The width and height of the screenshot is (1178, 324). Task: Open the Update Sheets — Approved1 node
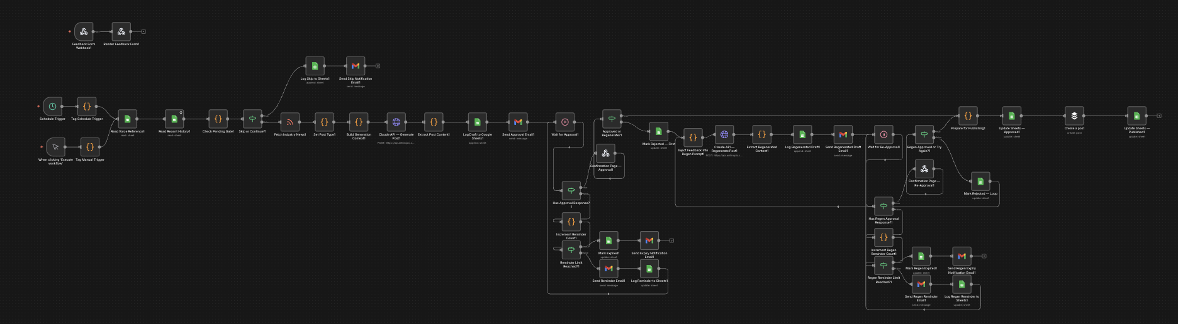tap(1011, 116)
